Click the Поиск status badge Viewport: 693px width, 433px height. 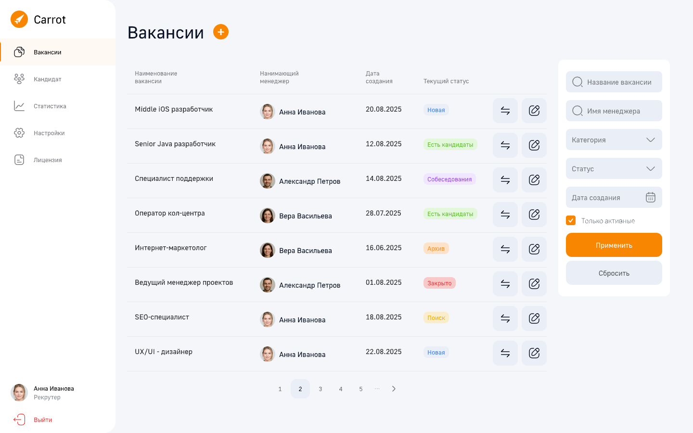pyautogui.click(x=436, y=318)
